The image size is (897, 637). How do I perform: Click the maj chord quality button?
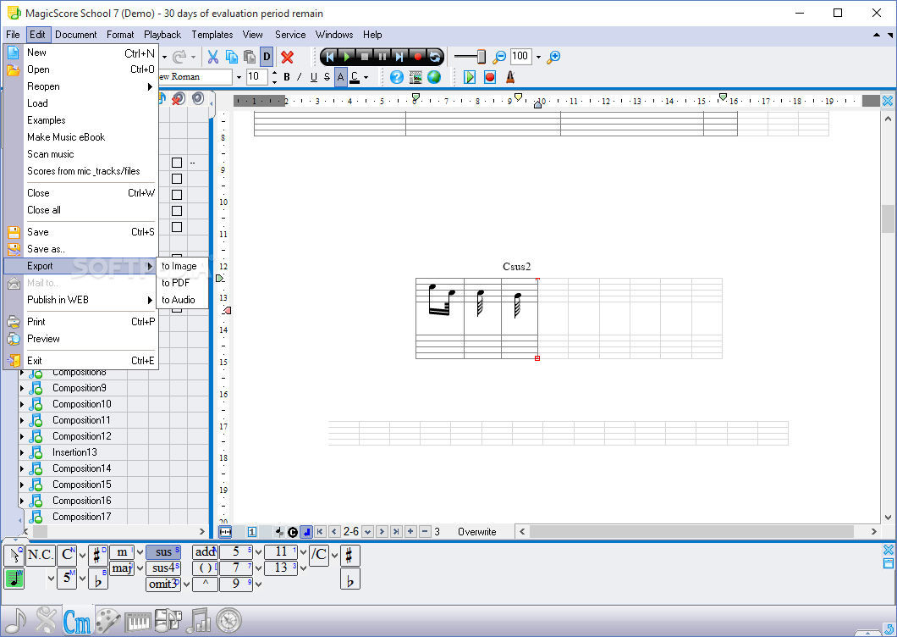(122, 568)
